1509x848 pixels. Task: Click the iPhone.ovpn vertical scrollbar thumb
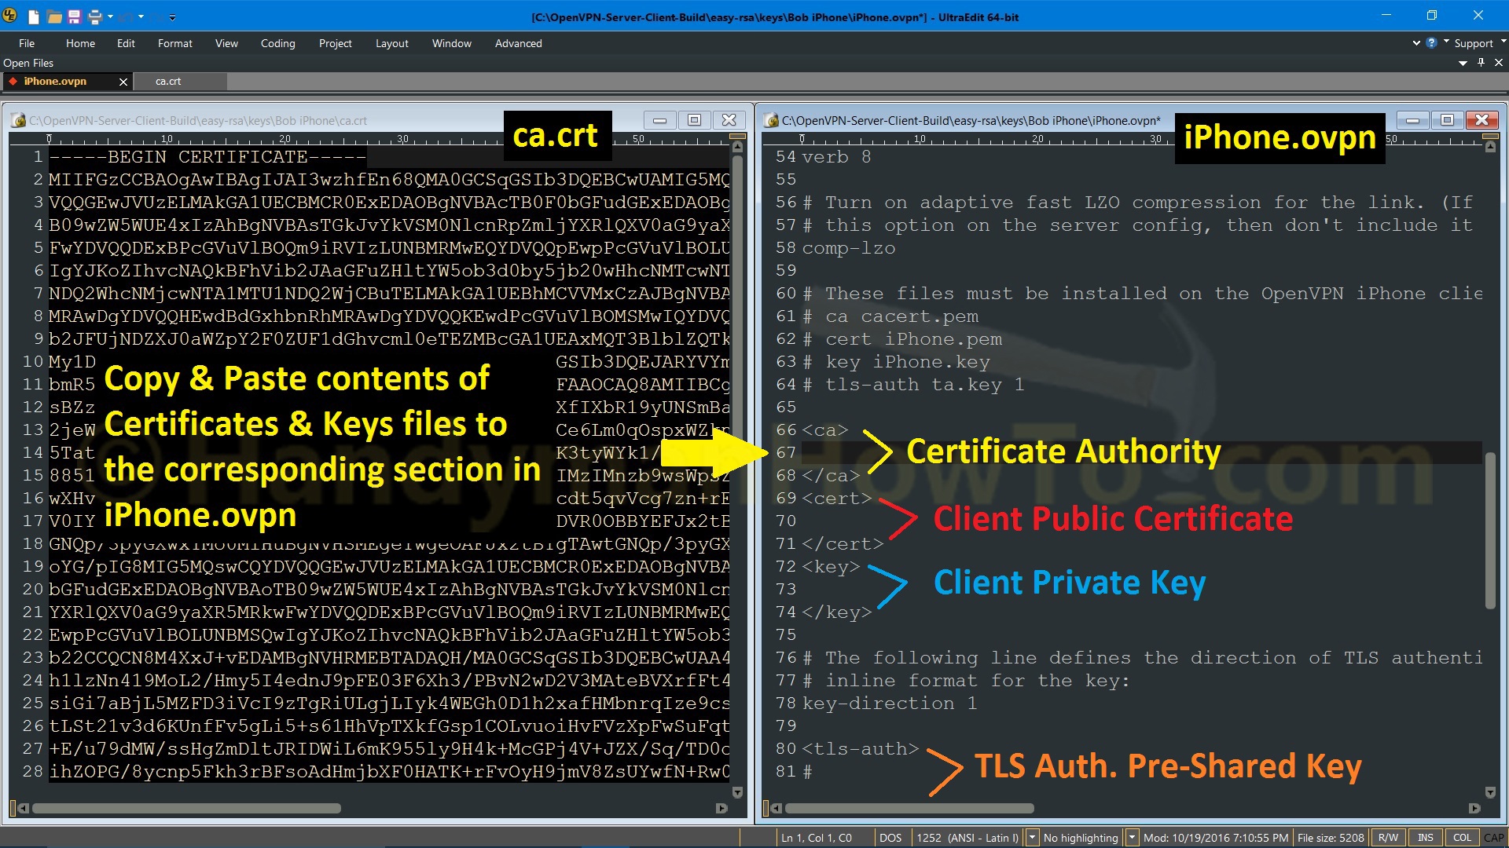[x=1490, y=532]
